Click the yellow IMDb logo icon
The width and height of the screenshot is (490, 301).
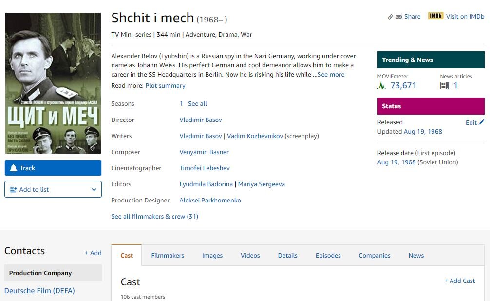(435, 16)
